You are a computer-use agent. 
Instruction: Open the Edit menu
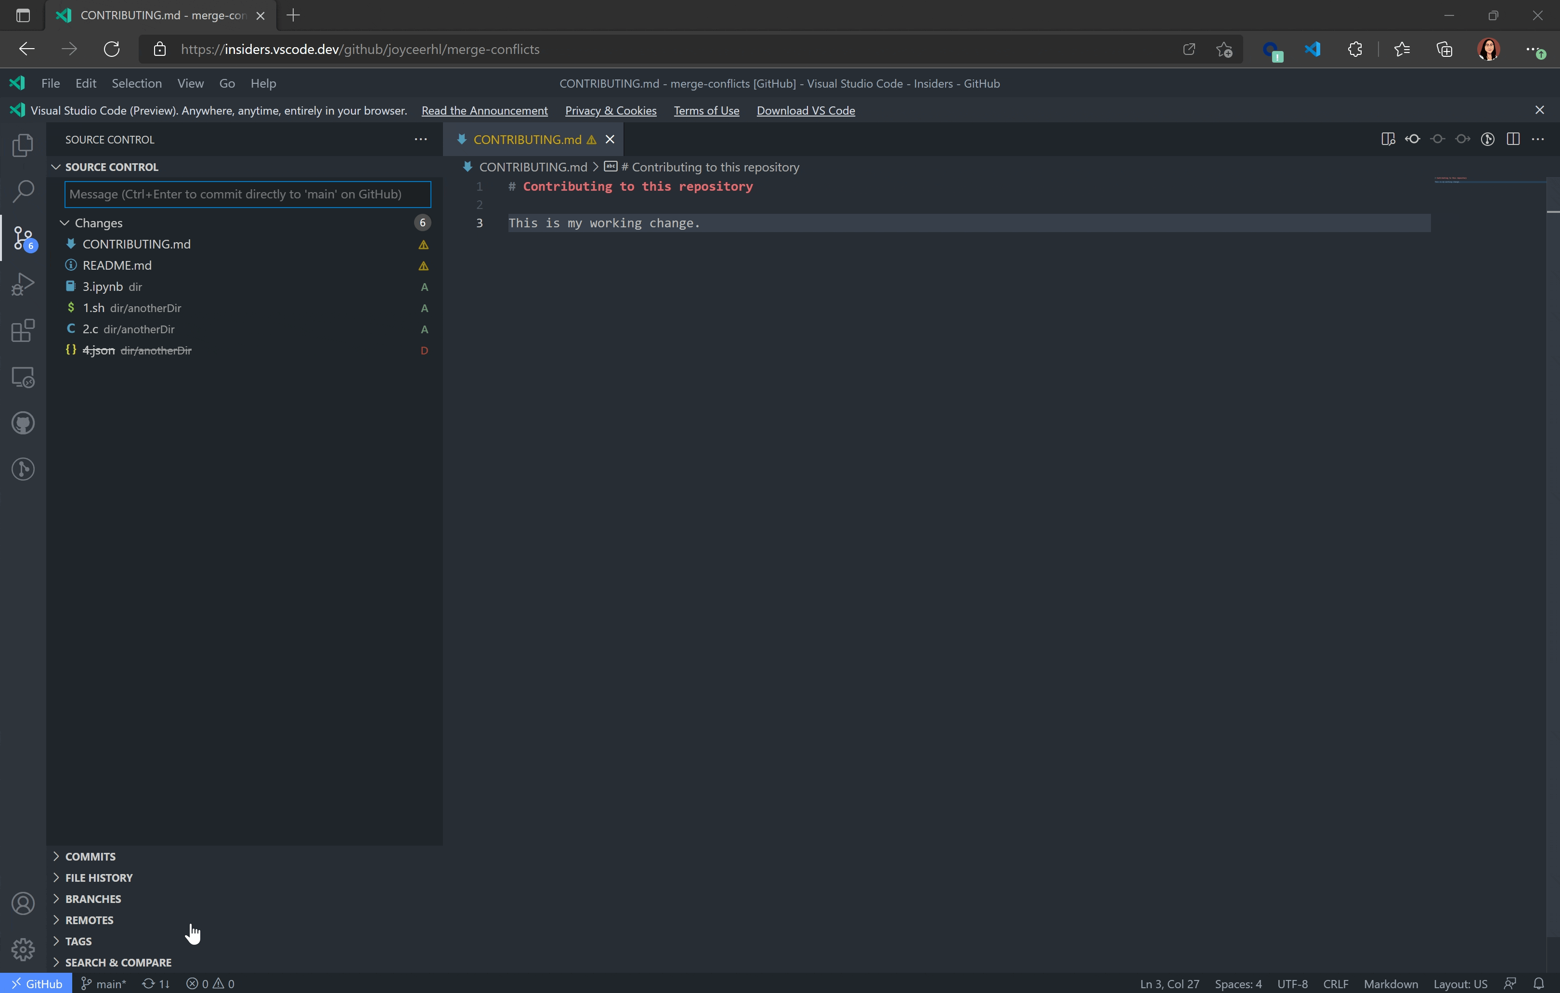pyautogui.click(x=86, y=83)
